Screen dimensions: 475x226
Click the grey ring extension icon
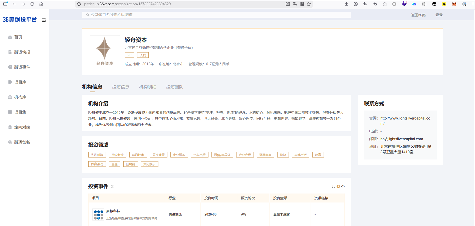point(394,4)
